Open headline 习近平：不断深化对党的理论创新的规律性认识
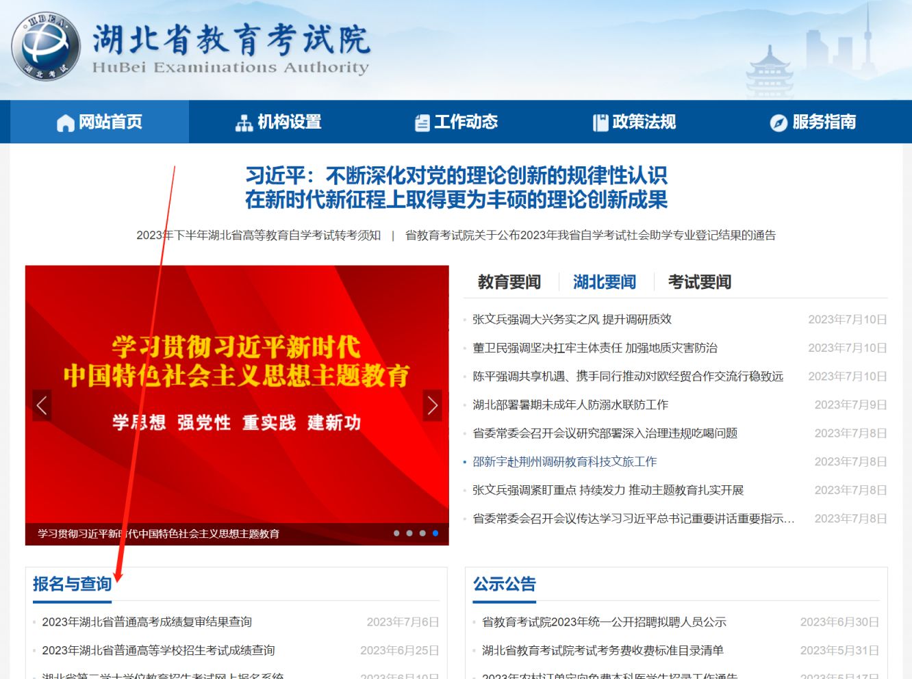This screenshot has height=679, width=912. (456, 176)
